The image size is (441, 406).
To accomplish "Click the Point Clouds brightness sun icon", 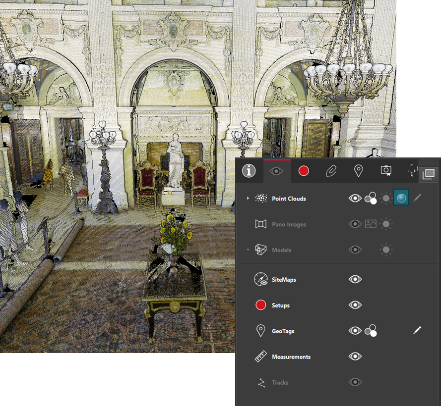I will (386, 199).
